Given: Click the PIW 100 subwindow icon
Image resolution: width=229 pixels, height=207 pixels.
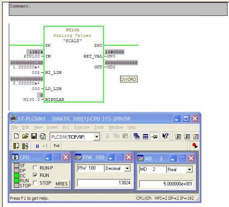Looking at the screenshot, I should (x=78, y=157).
